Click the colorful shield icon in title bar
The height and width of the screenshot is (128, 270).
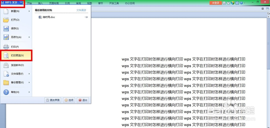(x=233, y=3)
